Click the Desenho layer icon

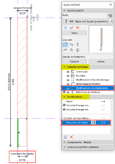point(73,76)
